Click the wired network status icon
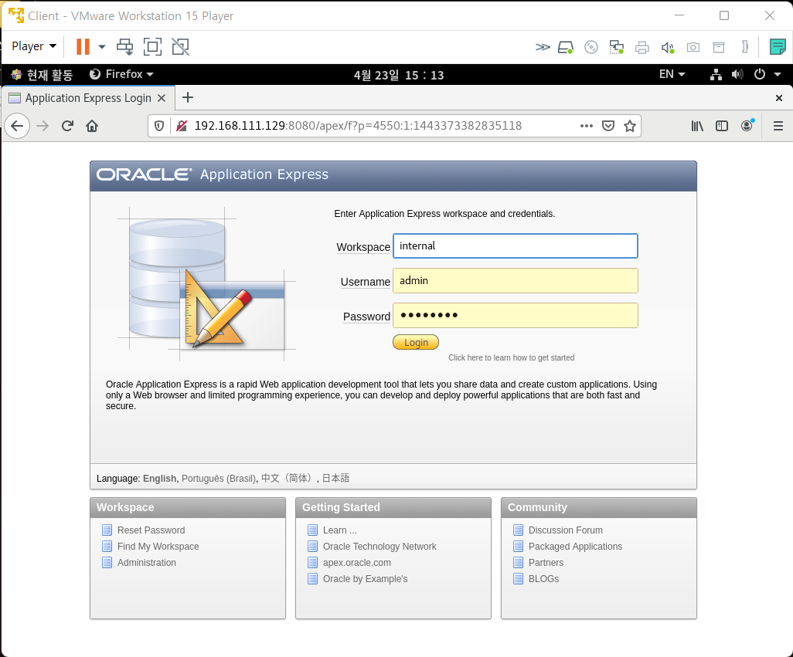793x657 pixels. (716, 75)
